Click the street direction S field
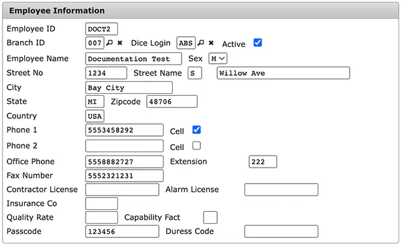Viewport: 402px width, 246px height. (x=195, y=73)
